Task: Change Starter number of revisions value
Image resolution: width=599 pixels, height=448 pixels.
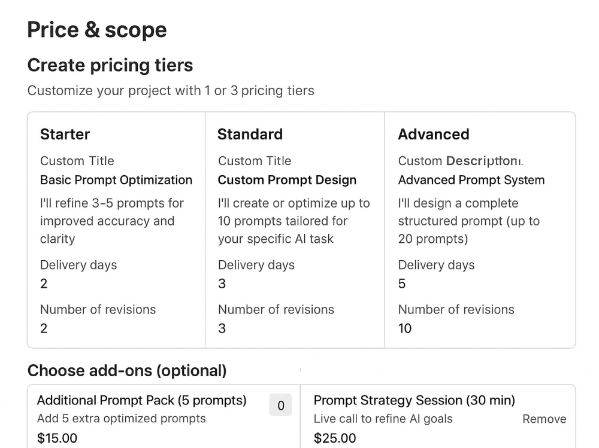Action: 44,328
